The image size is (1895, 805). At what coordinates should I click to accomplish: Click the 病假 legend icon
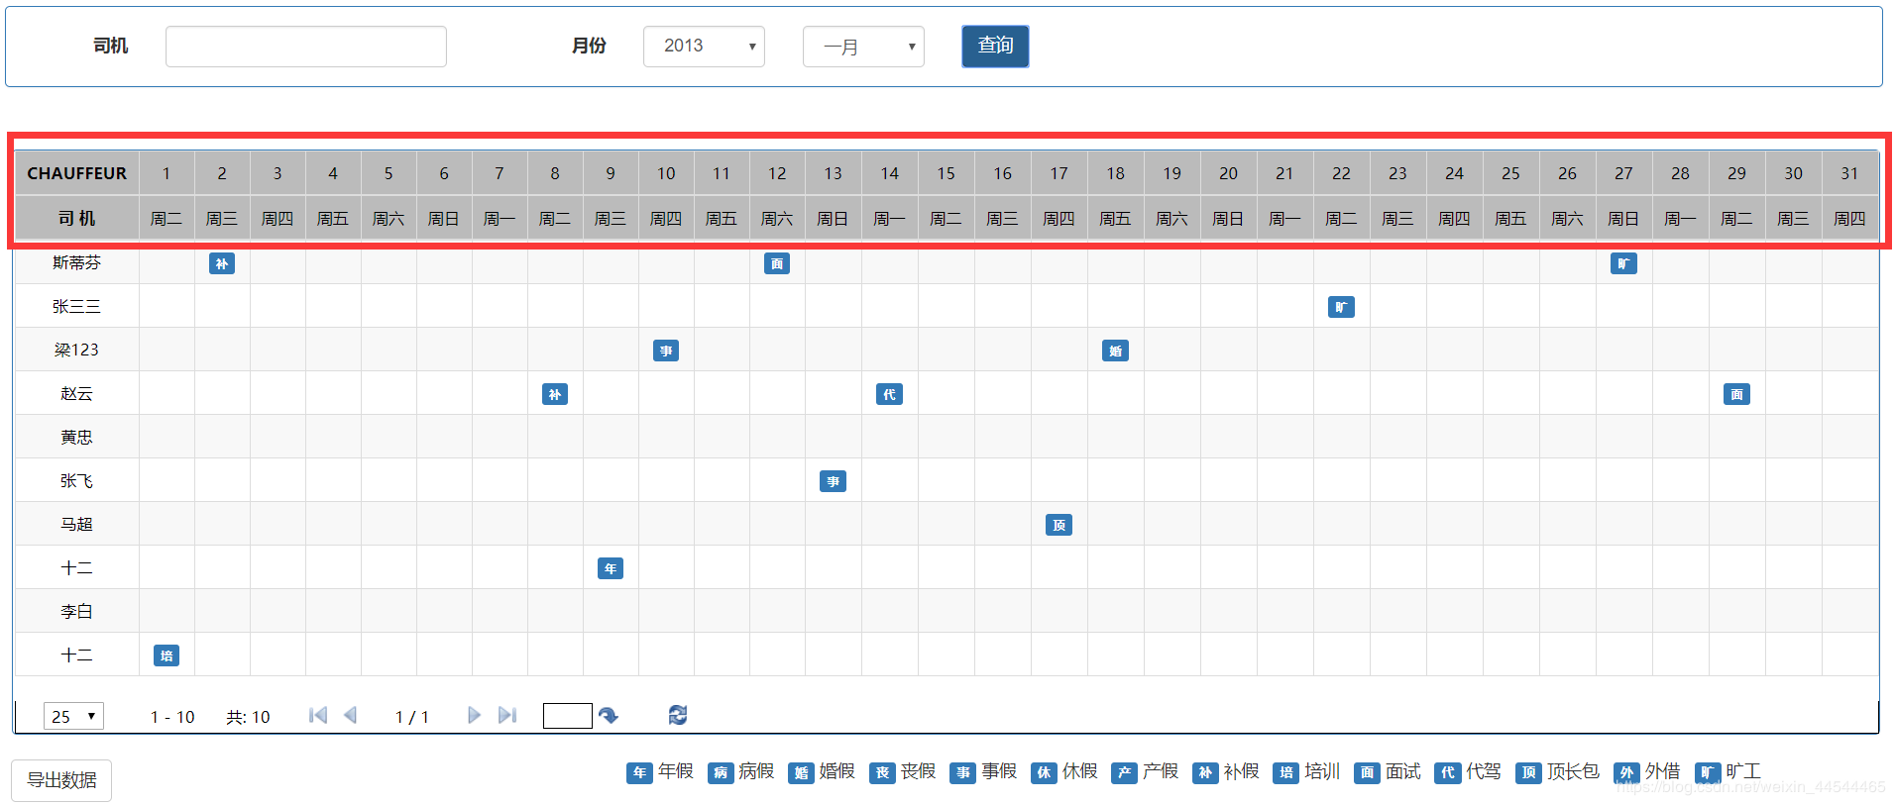coord(721,772)
